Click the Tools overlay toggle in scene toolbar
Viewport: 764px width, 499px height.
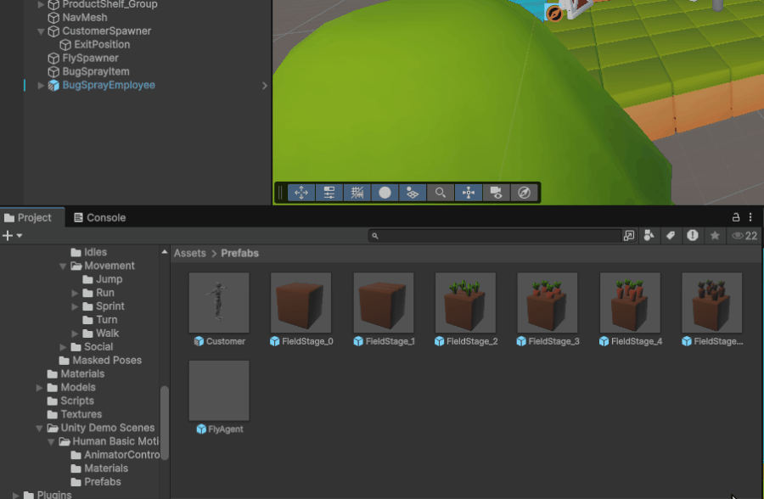click(301, 193)
